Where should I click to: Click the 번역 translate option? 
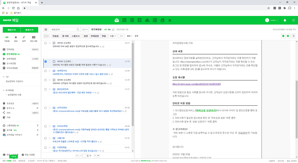tap(137, 36)
